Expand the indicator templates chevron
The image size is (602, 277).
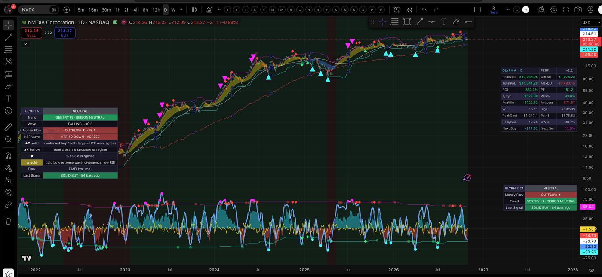point(218,9)
